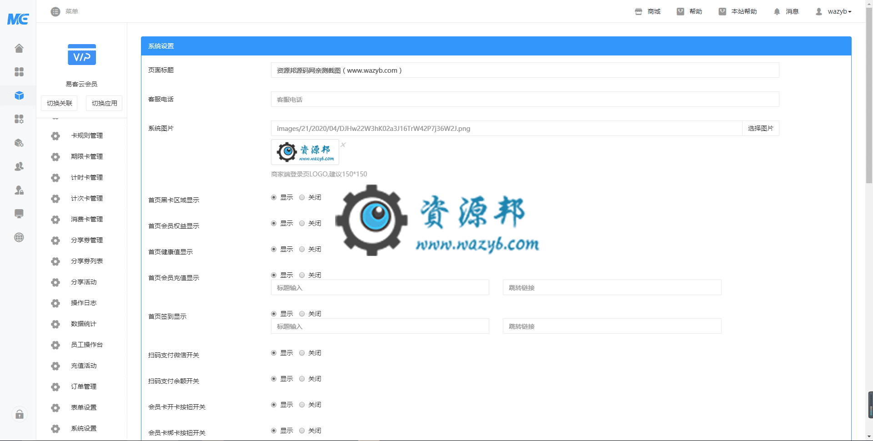Click the 消息 bell icon
Viewport: 873px width, 441px height.
click(777, 11)
